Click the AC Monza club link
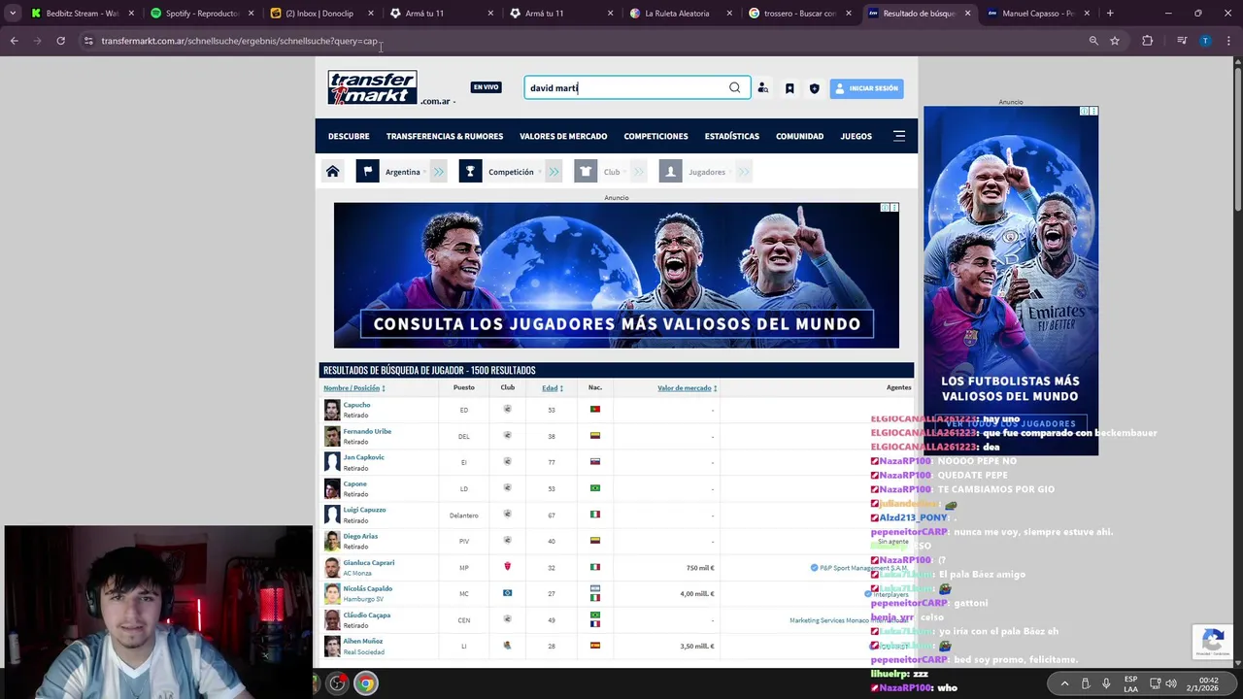 (x=357, y=573)
